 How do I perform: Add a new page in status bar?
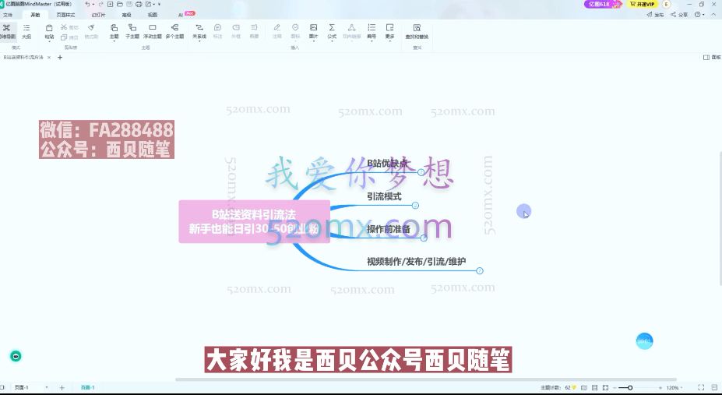click(62, 388)
